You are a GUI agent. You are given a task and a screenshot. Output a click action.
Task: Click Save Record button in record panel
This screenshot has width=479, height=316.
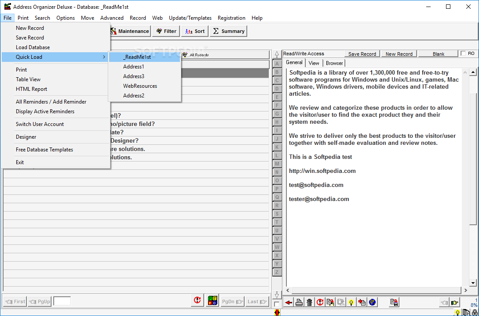362,54
